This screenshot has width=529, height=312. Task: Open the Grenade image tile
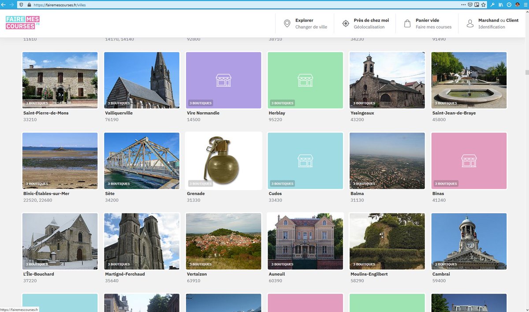[224, 161]
